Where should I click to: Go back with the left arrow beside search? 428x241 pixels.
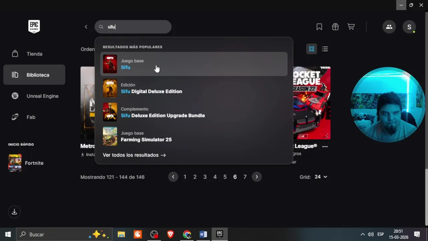coord(86,27)
